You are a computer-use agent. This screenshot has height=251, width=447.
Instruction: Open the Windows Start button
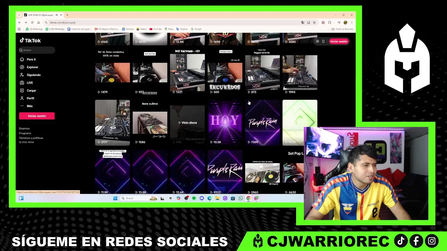tap(115, 198)
